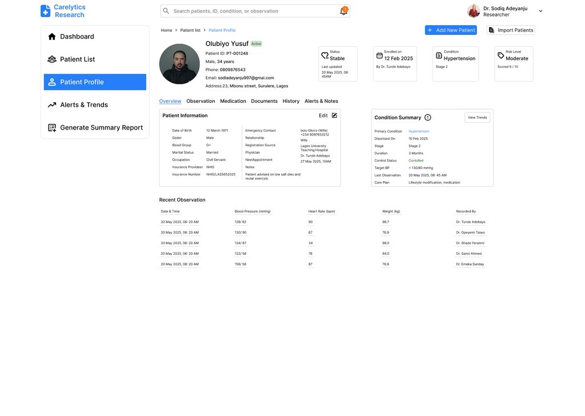Click the Edit label in Patient Information
This screenshot has height=416, width=585.
[323, 115]
